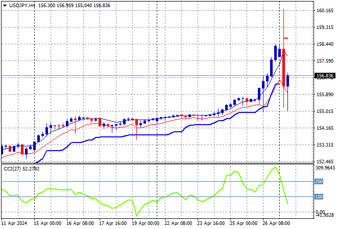
Task: Click the current price label 156.836
Action: pos(325,76)
